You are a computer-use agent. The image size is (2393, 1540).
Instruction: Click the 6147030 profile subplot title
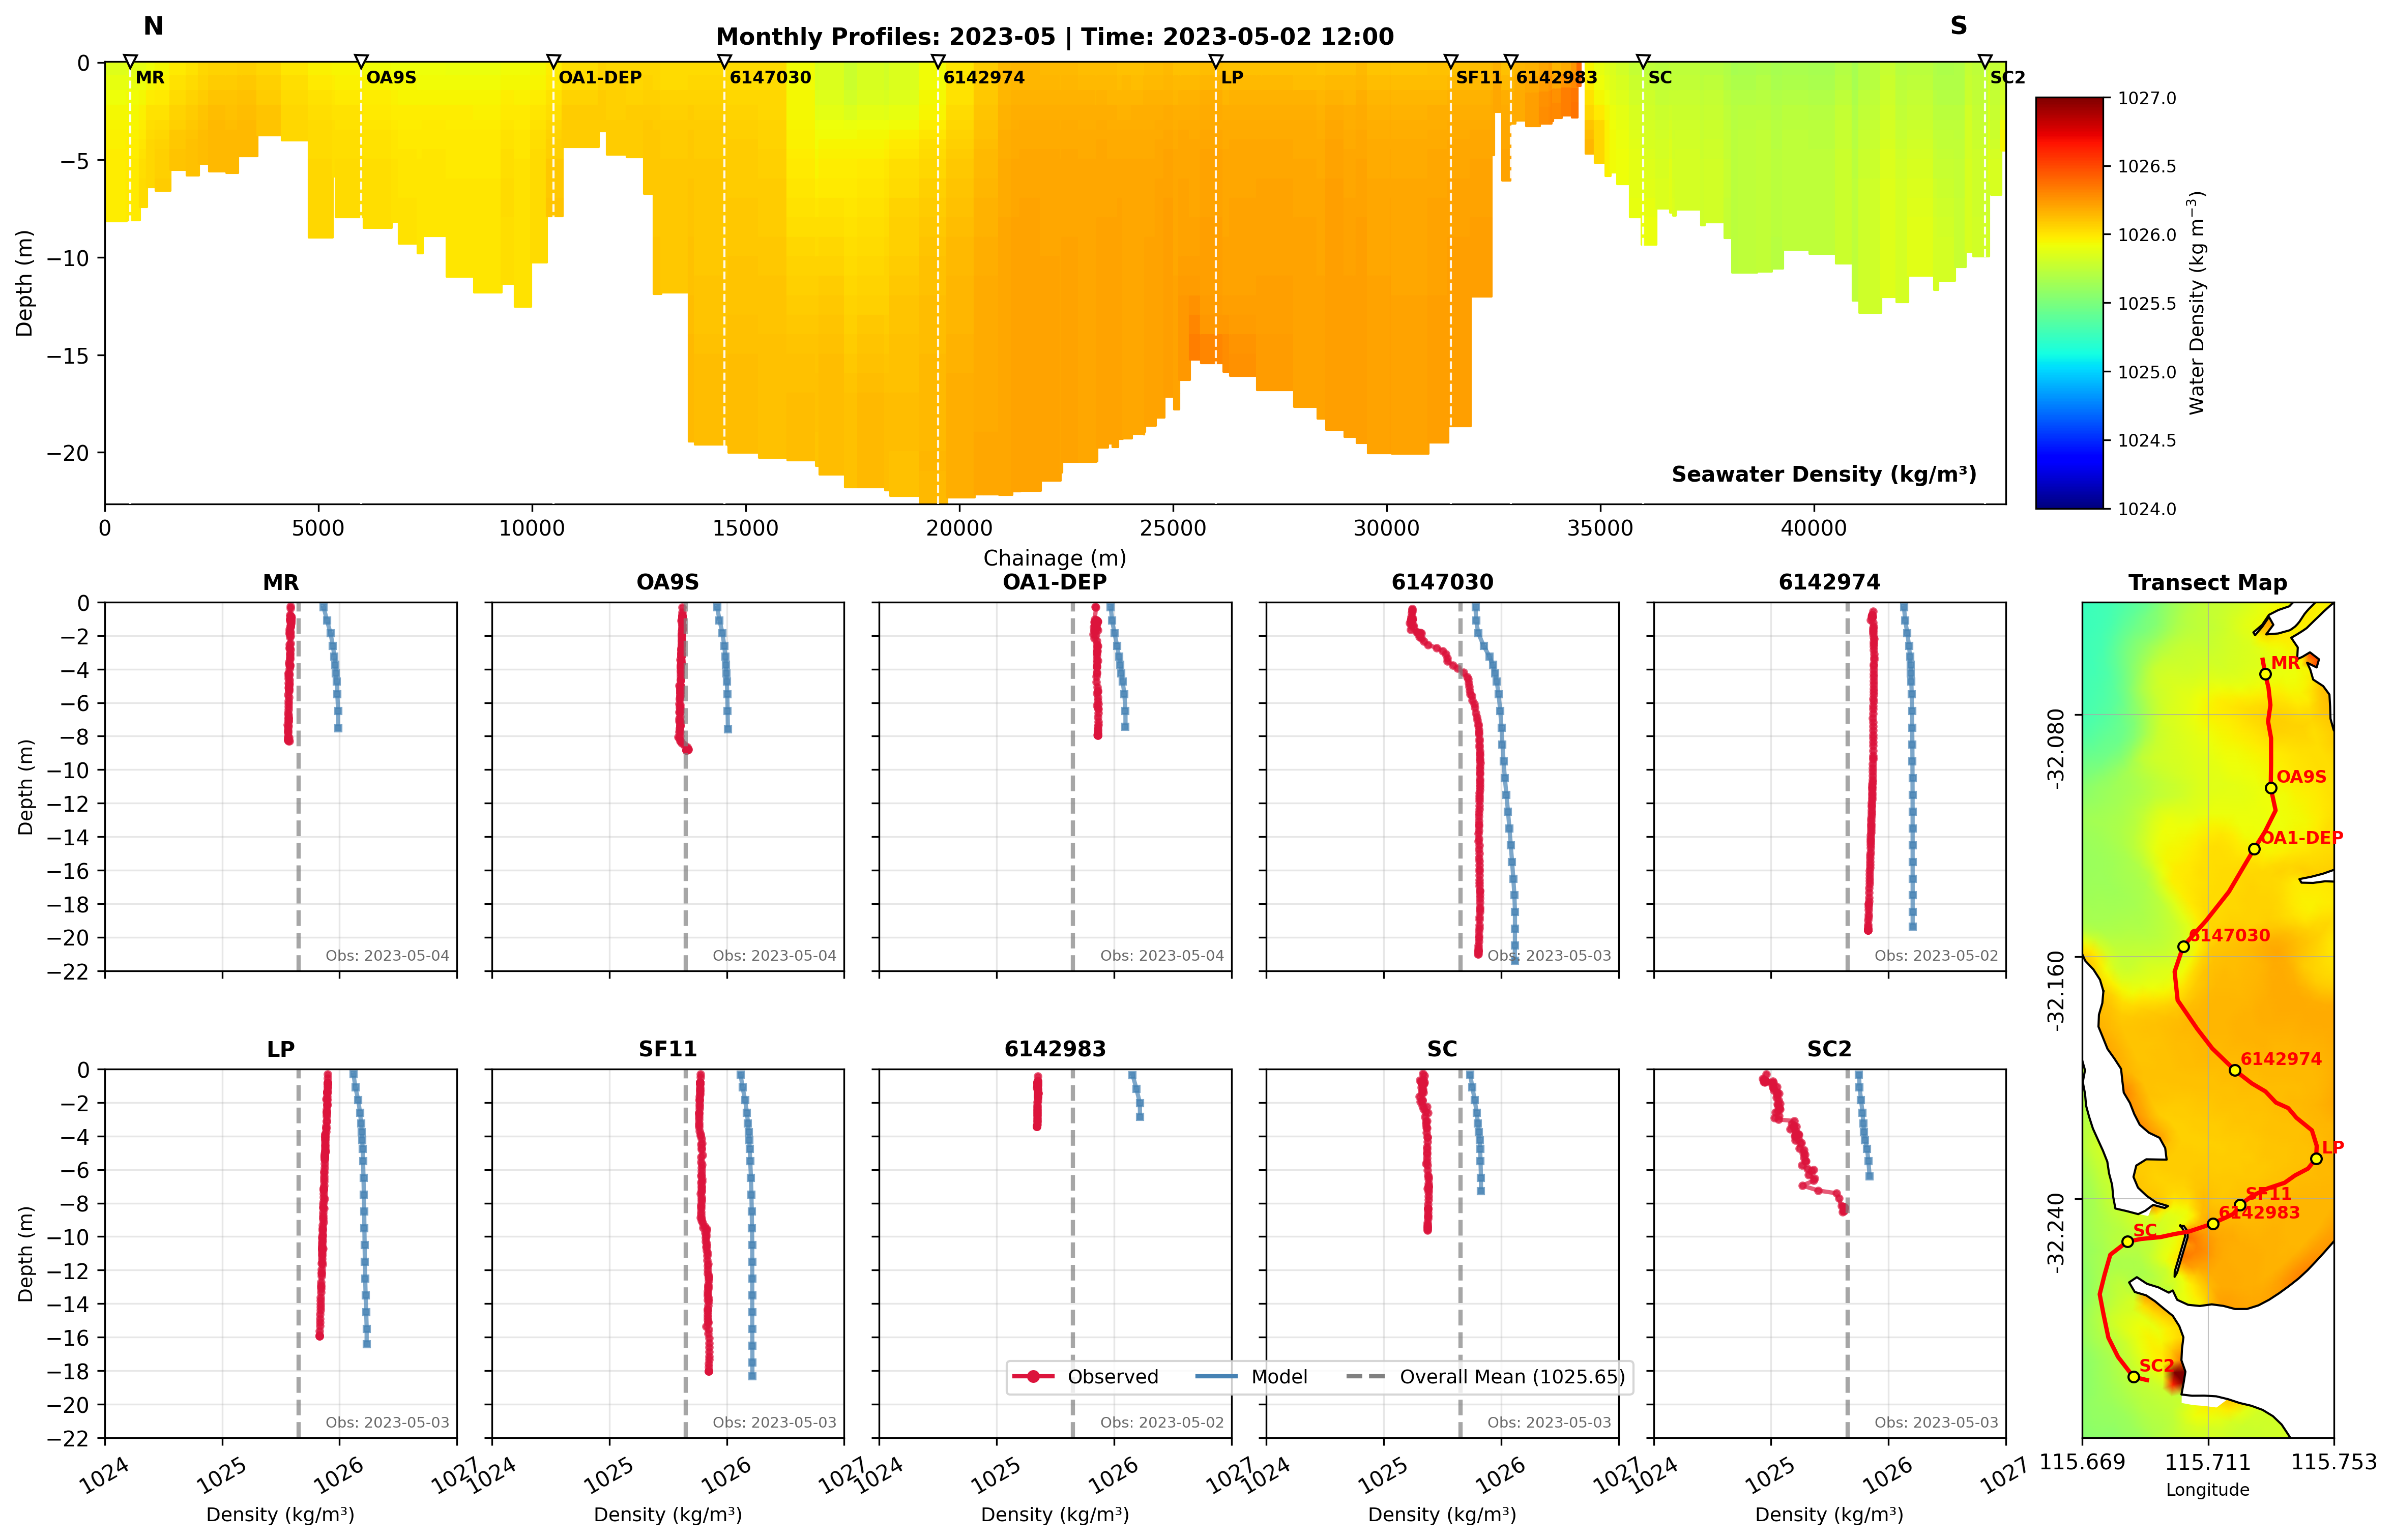point(1442,582)
